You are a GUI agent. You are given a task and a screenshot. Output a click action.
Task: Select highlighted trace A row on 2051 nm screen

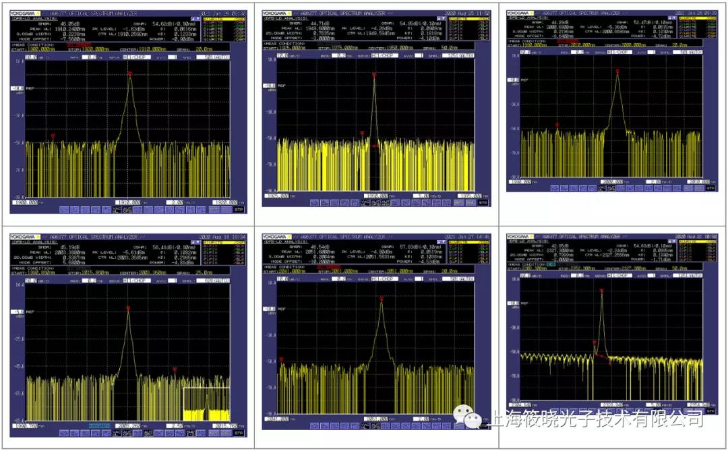[x=469, y=243]
